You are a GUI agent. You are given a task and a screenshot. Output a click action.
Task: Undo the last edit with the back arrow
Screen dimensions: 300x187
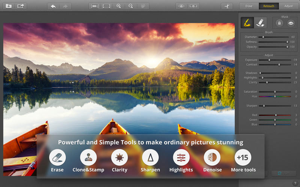pos(53,6)
